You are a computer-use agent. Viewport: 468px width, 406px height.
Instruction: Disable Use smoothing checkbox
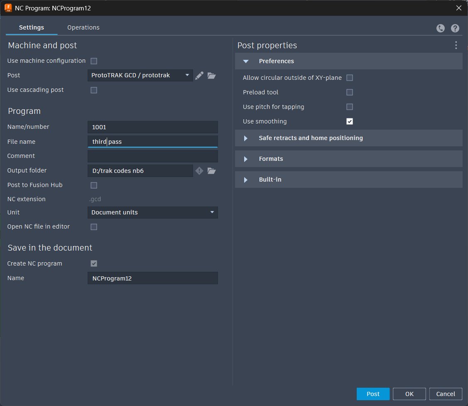(350, 121)
